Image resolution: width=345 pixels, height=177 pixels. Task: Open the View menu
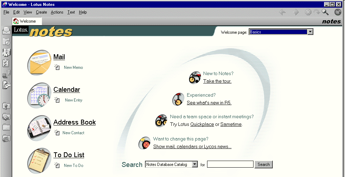tap(28, 12)
